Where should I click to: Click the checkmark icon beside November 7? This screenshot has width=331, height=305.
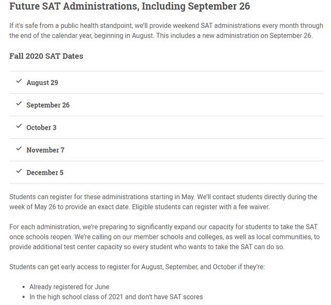tap(19, 149)
